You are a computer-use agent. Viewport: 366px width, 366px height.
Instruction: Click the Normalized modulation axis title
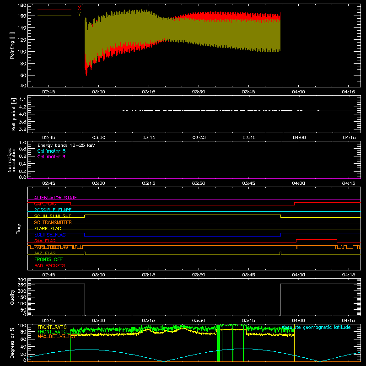pos(11,160)
